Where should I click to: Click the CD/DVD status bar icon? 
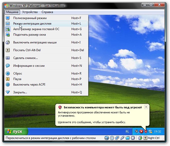pos(112,138)
